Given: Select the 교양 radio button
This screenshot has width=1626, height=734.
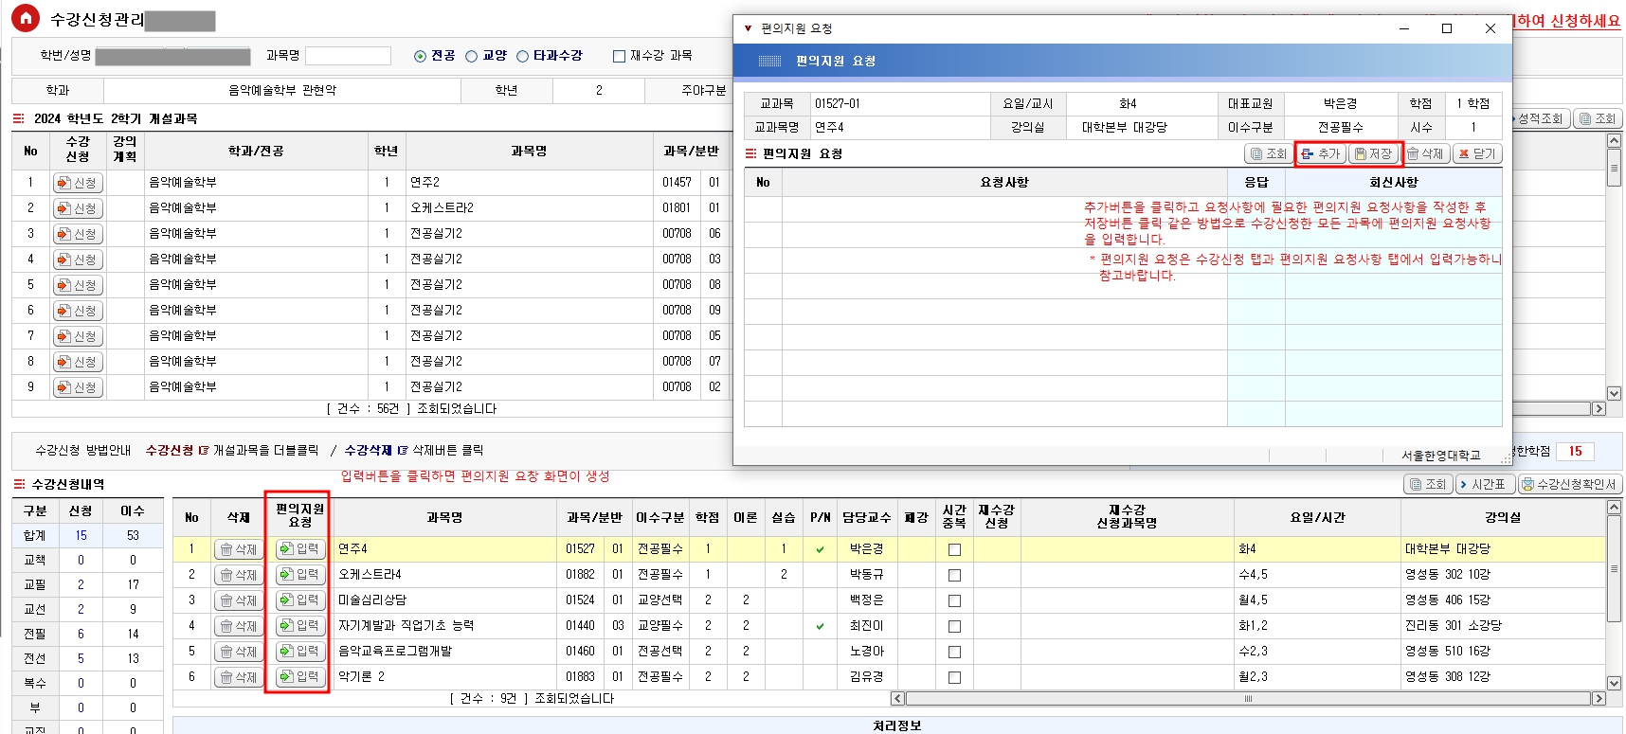Looking at the screenshot, I should tap(472, 57).
